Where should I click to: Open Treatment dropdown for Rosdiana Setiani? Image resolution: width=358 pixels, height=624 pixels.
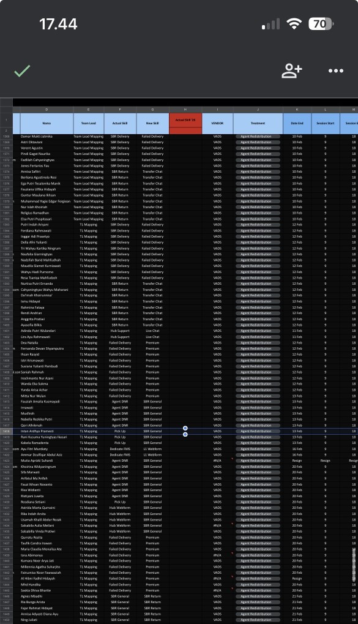[x=258, y=502]
